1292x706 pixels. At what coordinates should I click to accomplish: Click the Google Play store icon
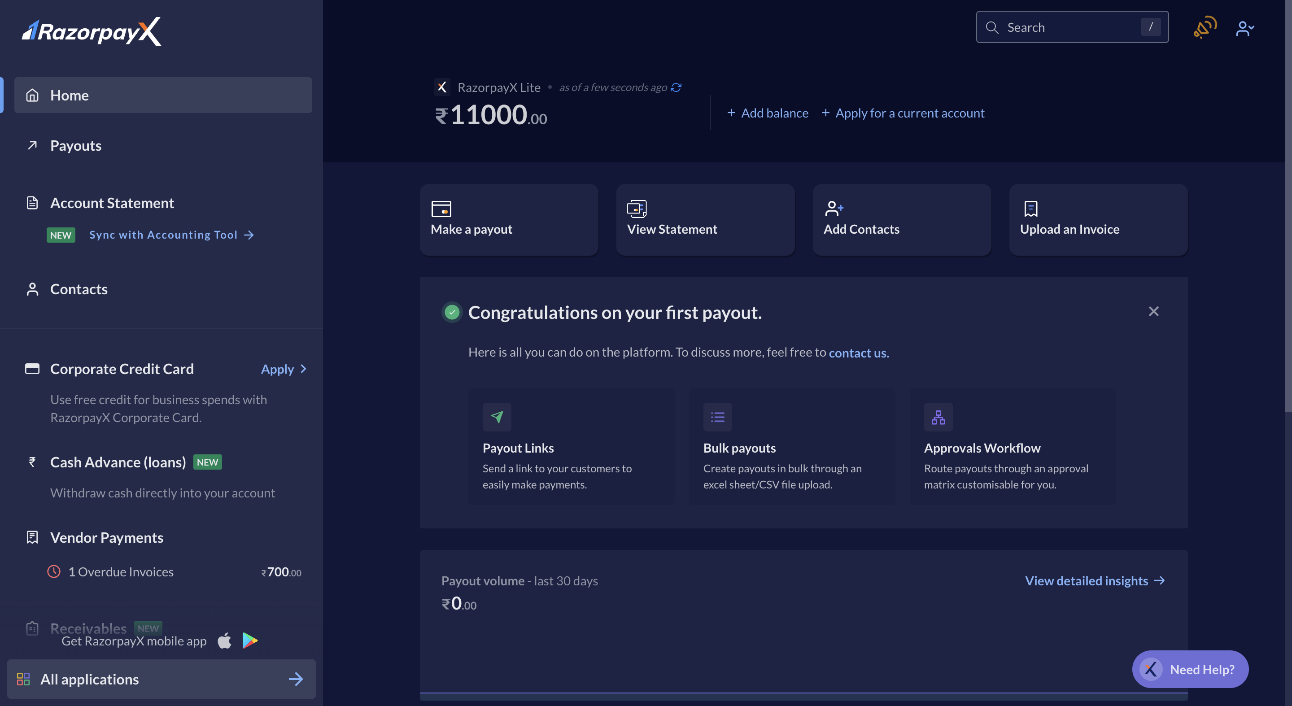coord(250,641)
